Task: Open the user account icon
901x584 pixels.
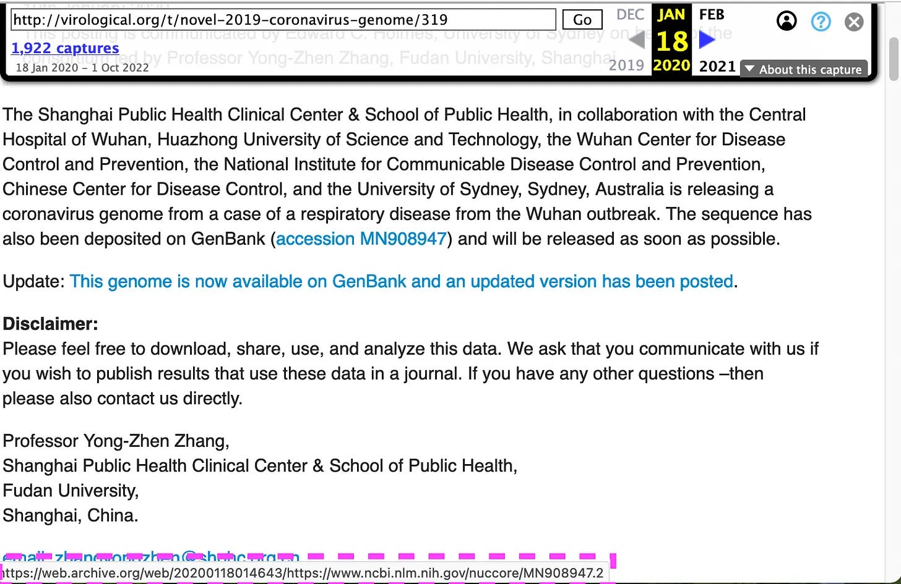Action: 786,22
